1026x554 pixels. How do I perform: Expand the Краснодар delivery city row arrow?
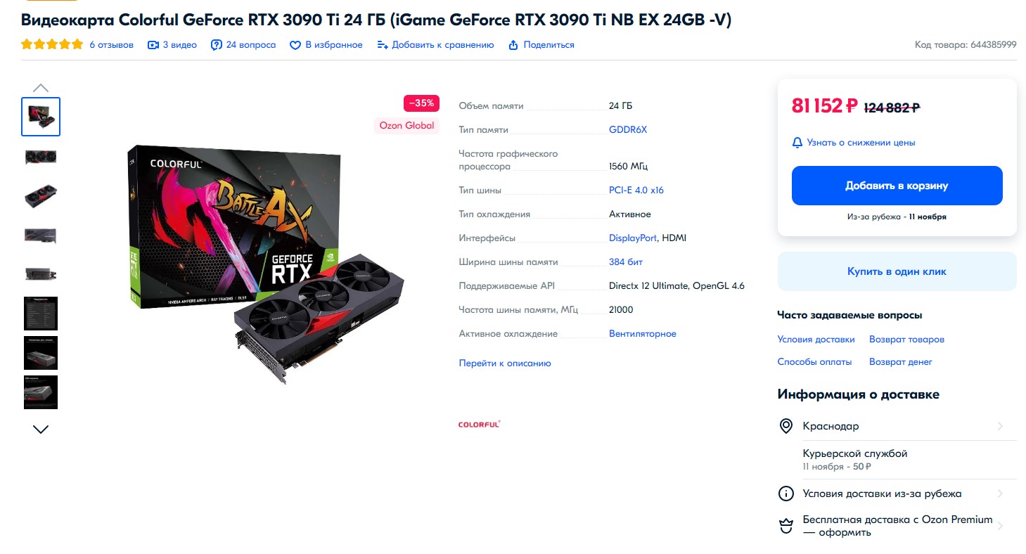1000,426
